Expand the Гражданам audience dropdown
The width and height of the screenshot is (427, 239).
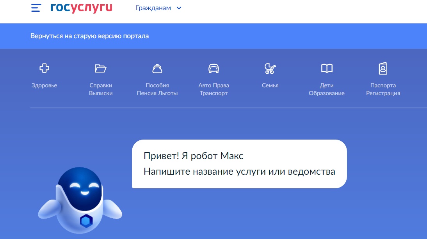click(153, 8)
